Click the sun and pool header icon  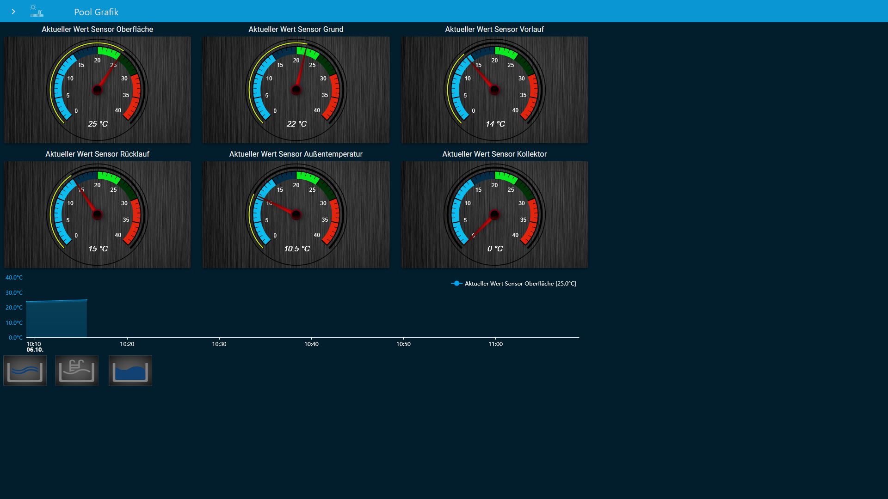pyautogui.click(x=37, y=11)
